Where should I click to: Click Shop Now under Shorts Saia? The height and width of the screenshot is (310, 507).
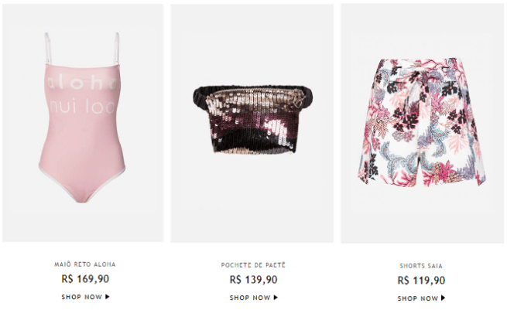pos(421,298)
